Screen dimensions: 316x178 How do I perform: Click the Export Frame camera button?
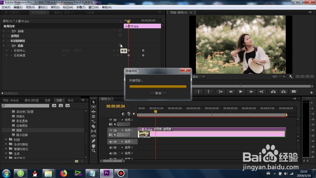pos(294,92)
